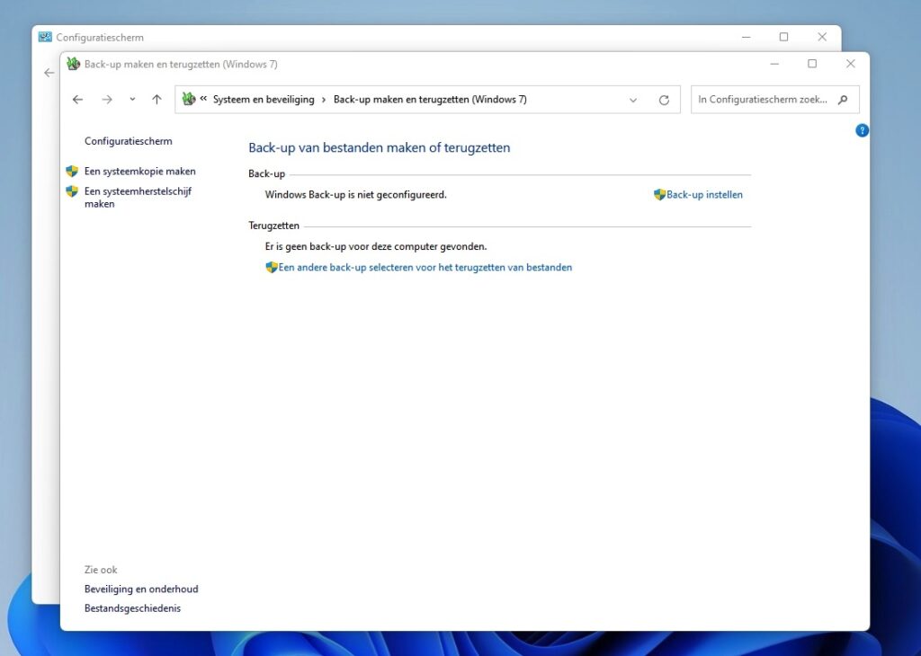Click the shield icon beside Een systeemherstelschijf maken
The width and height of the screenshot is (921, 656).
(x=72, y=191)
